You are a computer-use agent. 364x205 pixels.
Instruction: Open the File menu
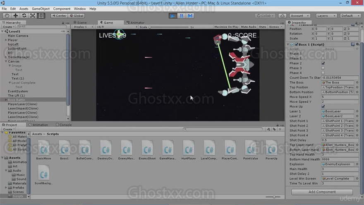4,9
